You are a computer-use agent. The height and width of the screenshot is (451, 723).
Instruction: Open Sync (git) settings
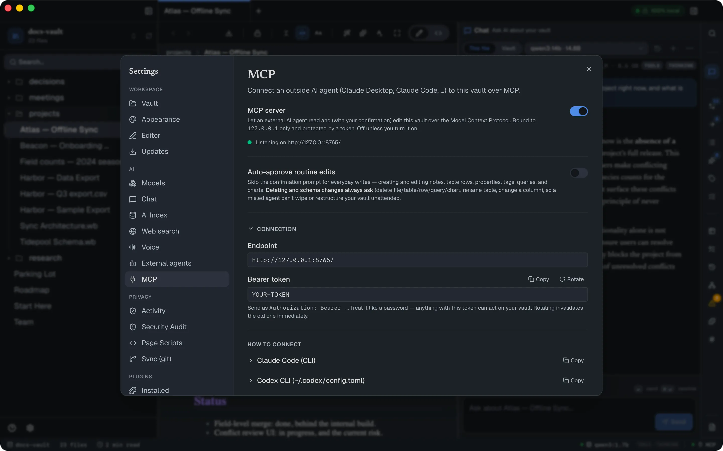(x=177, y=359)
